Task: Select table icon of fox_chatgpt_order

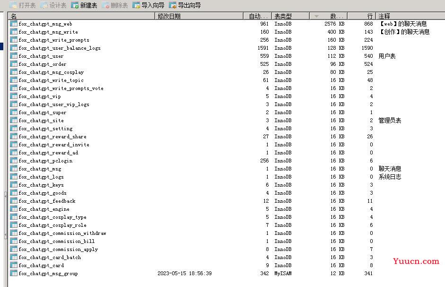Action: (14, 64)
